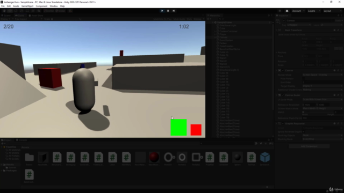
Task: Open the GameObject menu
Action: [x=27, y=6]
